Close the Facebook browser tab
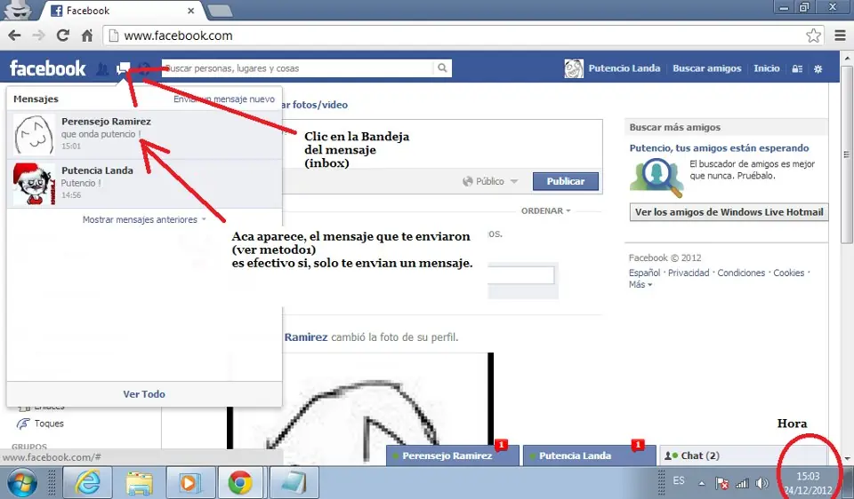The height and width of the screenshot is (499, 854). click(190, 11)
